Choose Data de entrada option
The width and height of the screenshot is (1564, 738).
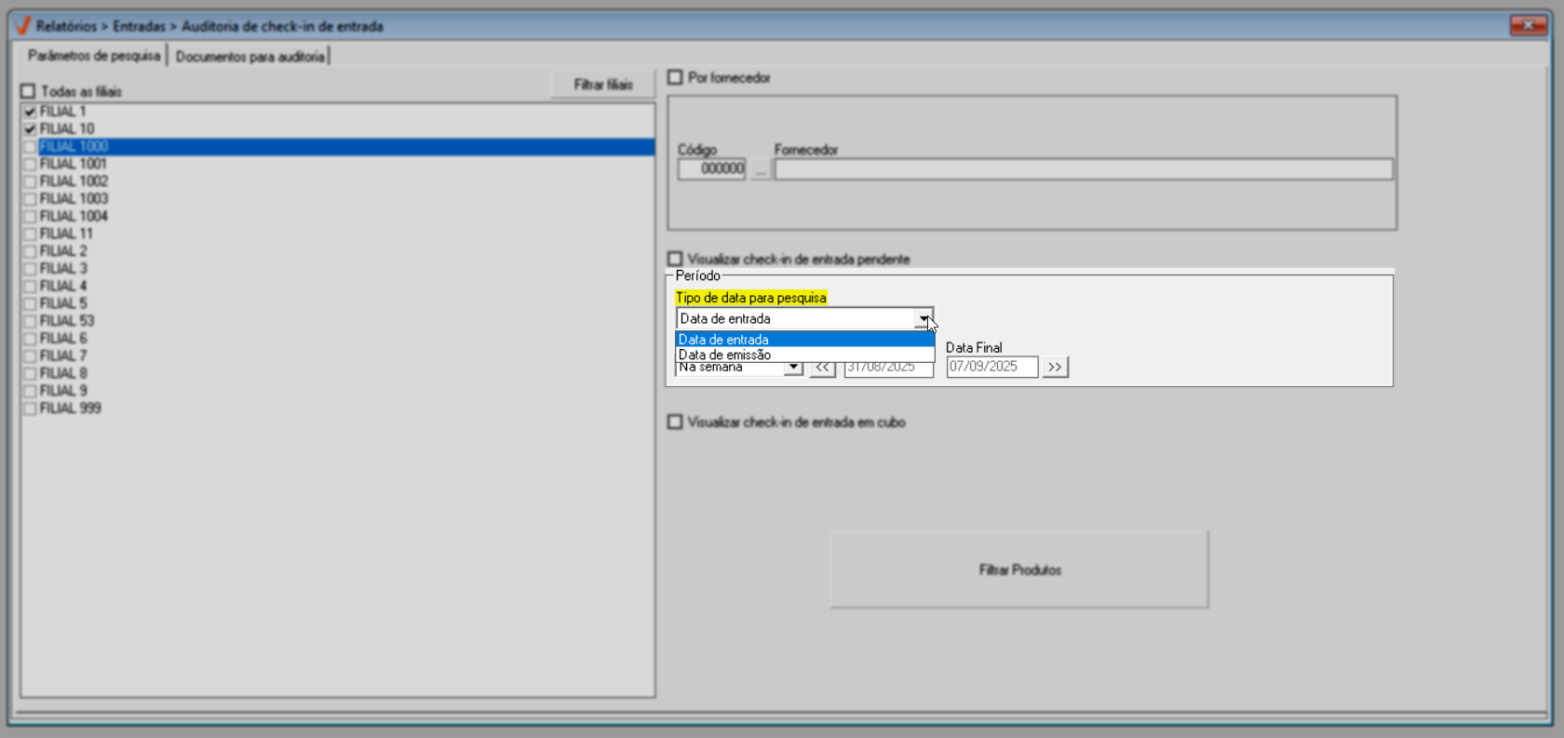tap(804, 340)
